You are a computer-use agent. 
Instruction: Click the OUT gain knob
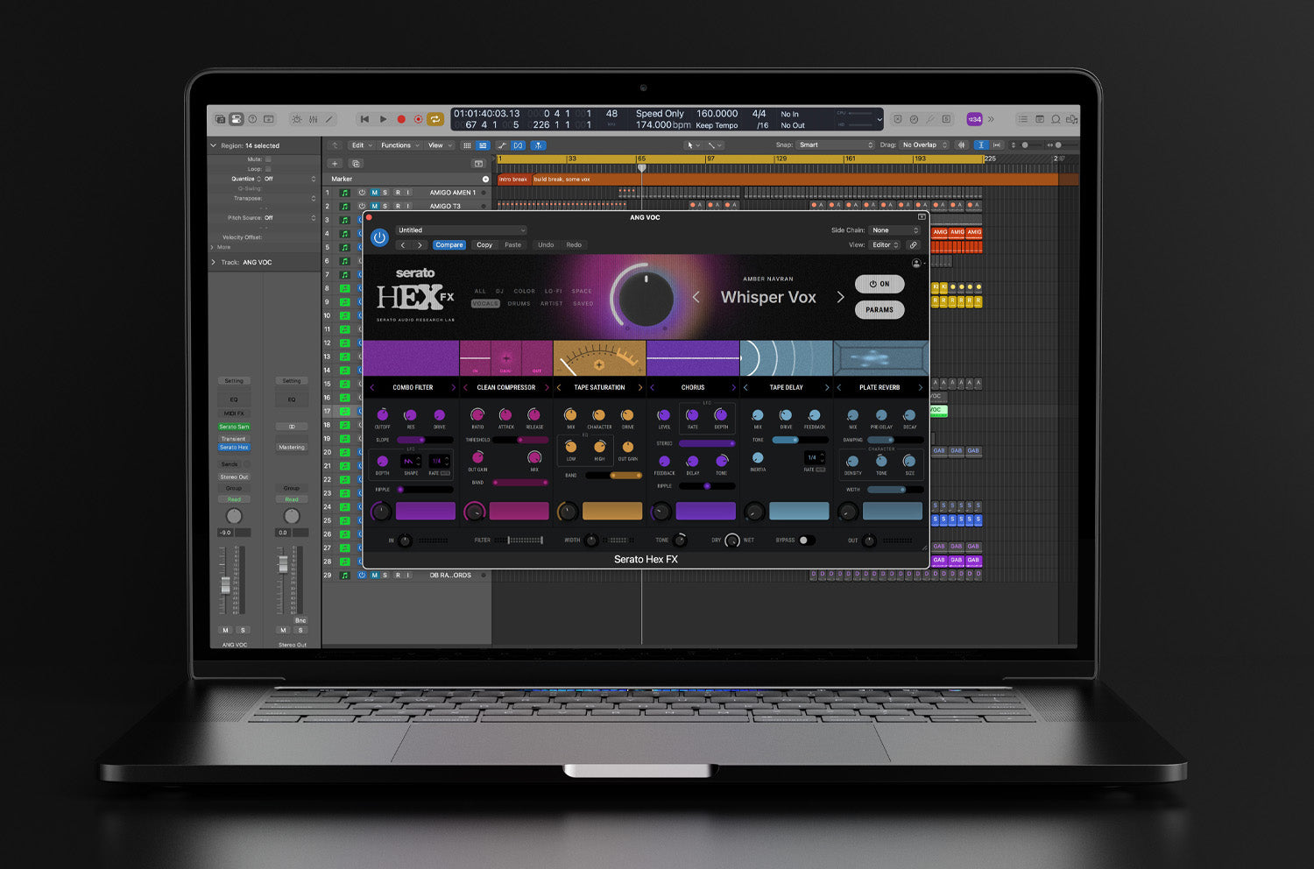click(x=869, y=540)
